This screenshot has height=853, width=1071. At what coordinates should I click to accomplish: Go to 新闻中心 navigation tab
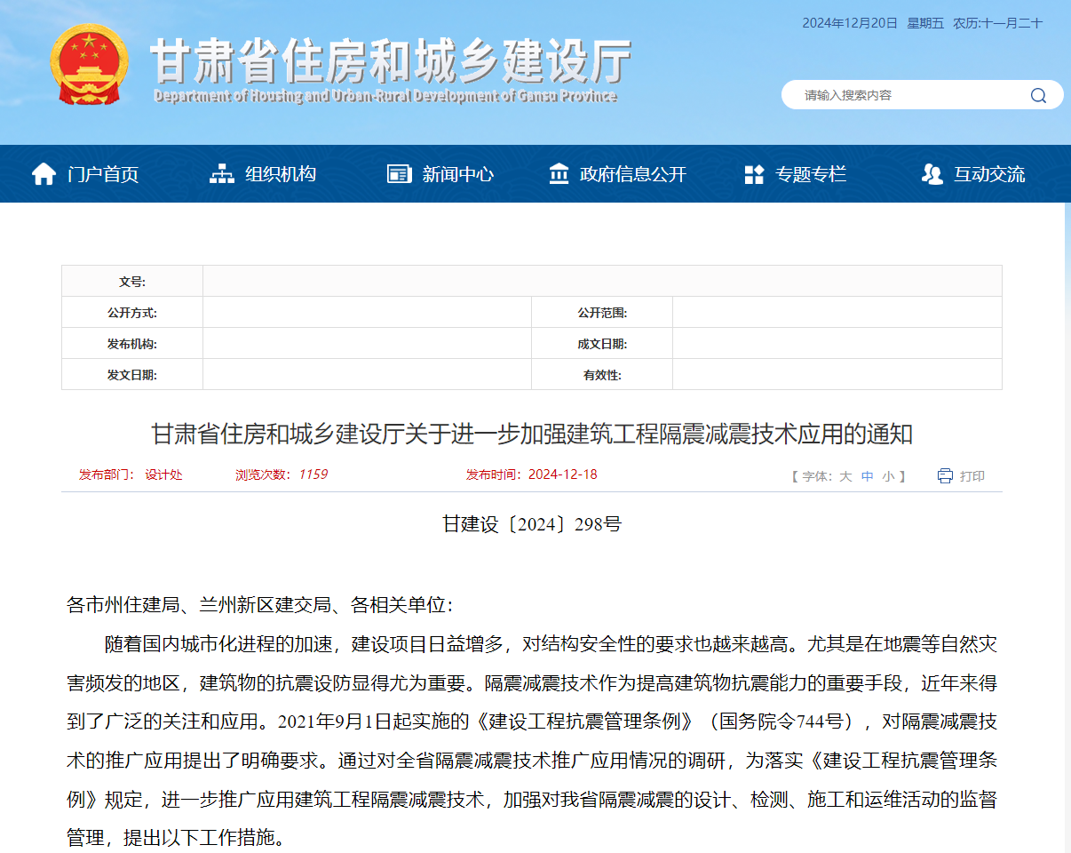tap(457, 174)
